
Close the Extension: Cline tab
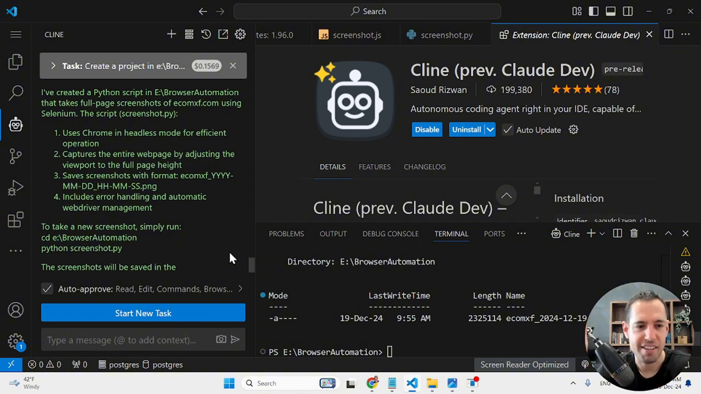point(649,34)
